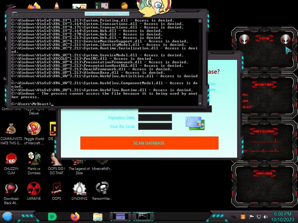Viewport: 298px width, 223px height.
Task: Open the volume speaker tray icon
Action: click(x=266, y=217)
